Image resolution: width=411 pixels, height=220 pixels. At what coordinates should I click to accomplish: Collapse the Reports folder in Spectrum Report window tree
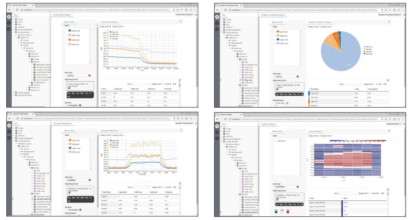pos(238,194)
